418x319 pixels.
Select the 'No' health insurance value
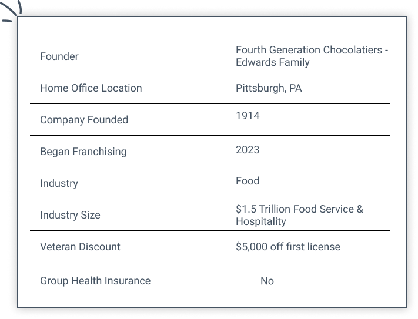[x=267, y=281]
